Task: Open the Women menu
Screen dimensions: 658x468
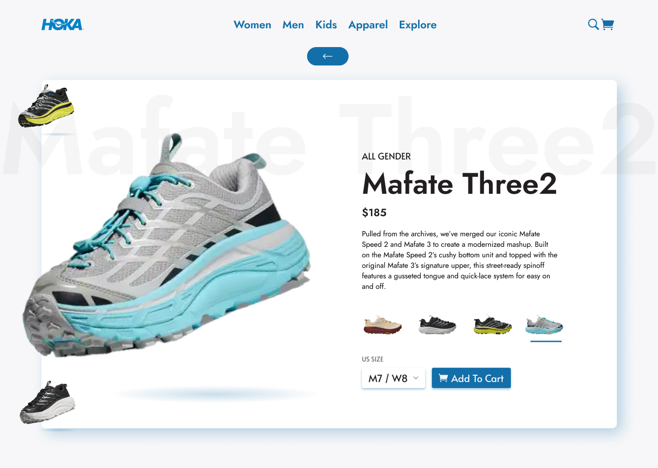Action: tap(252, 25)
